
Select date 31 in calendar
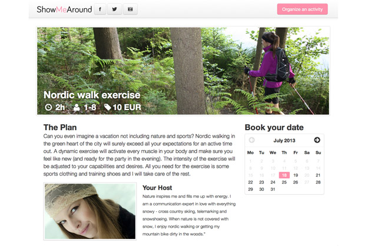[x=273, y=190]
